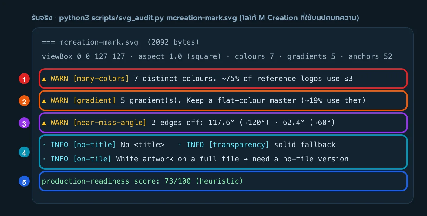Select '2 edges off:' text
The height and width of the screenshot is (216, 427).
click(x=177, y=122)
